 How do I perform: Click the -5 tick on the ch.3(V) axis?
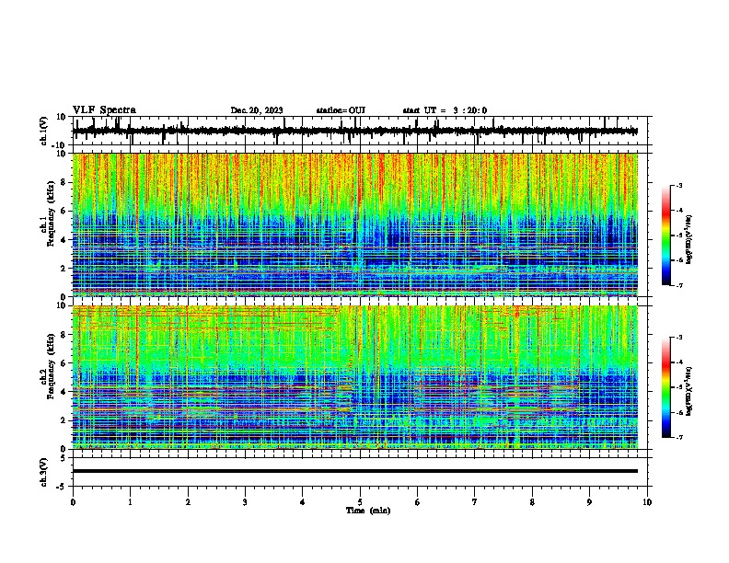pyautogui.click(x=62, y=487)
